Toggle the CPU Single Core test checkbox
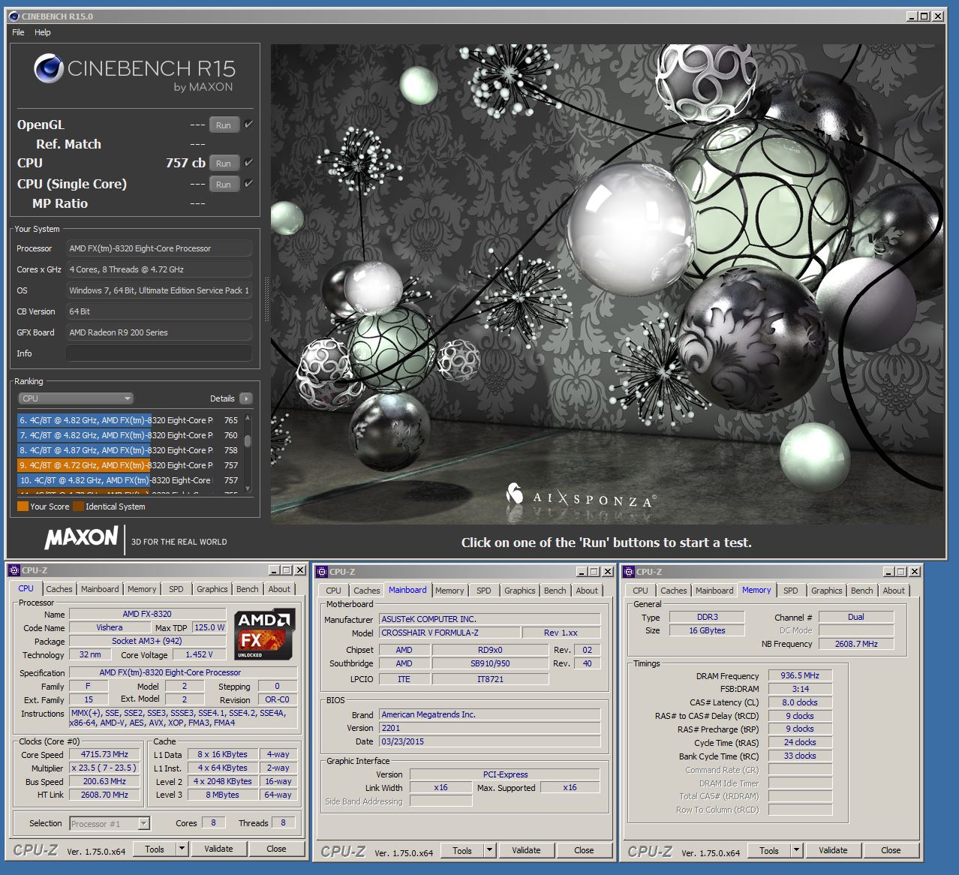 (x=248, y=184)
